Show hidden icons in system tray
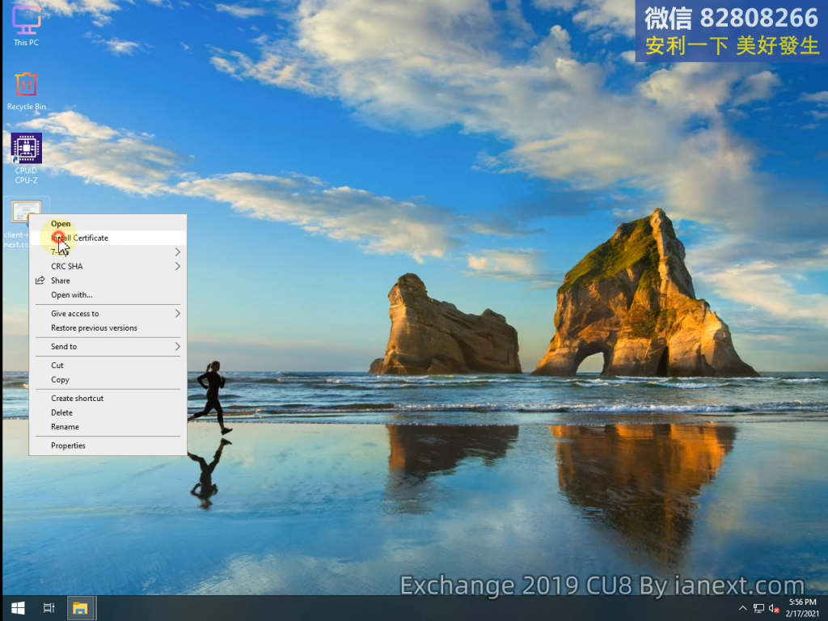828x621 pixels. pyautogui.click(x=743, y=608)
